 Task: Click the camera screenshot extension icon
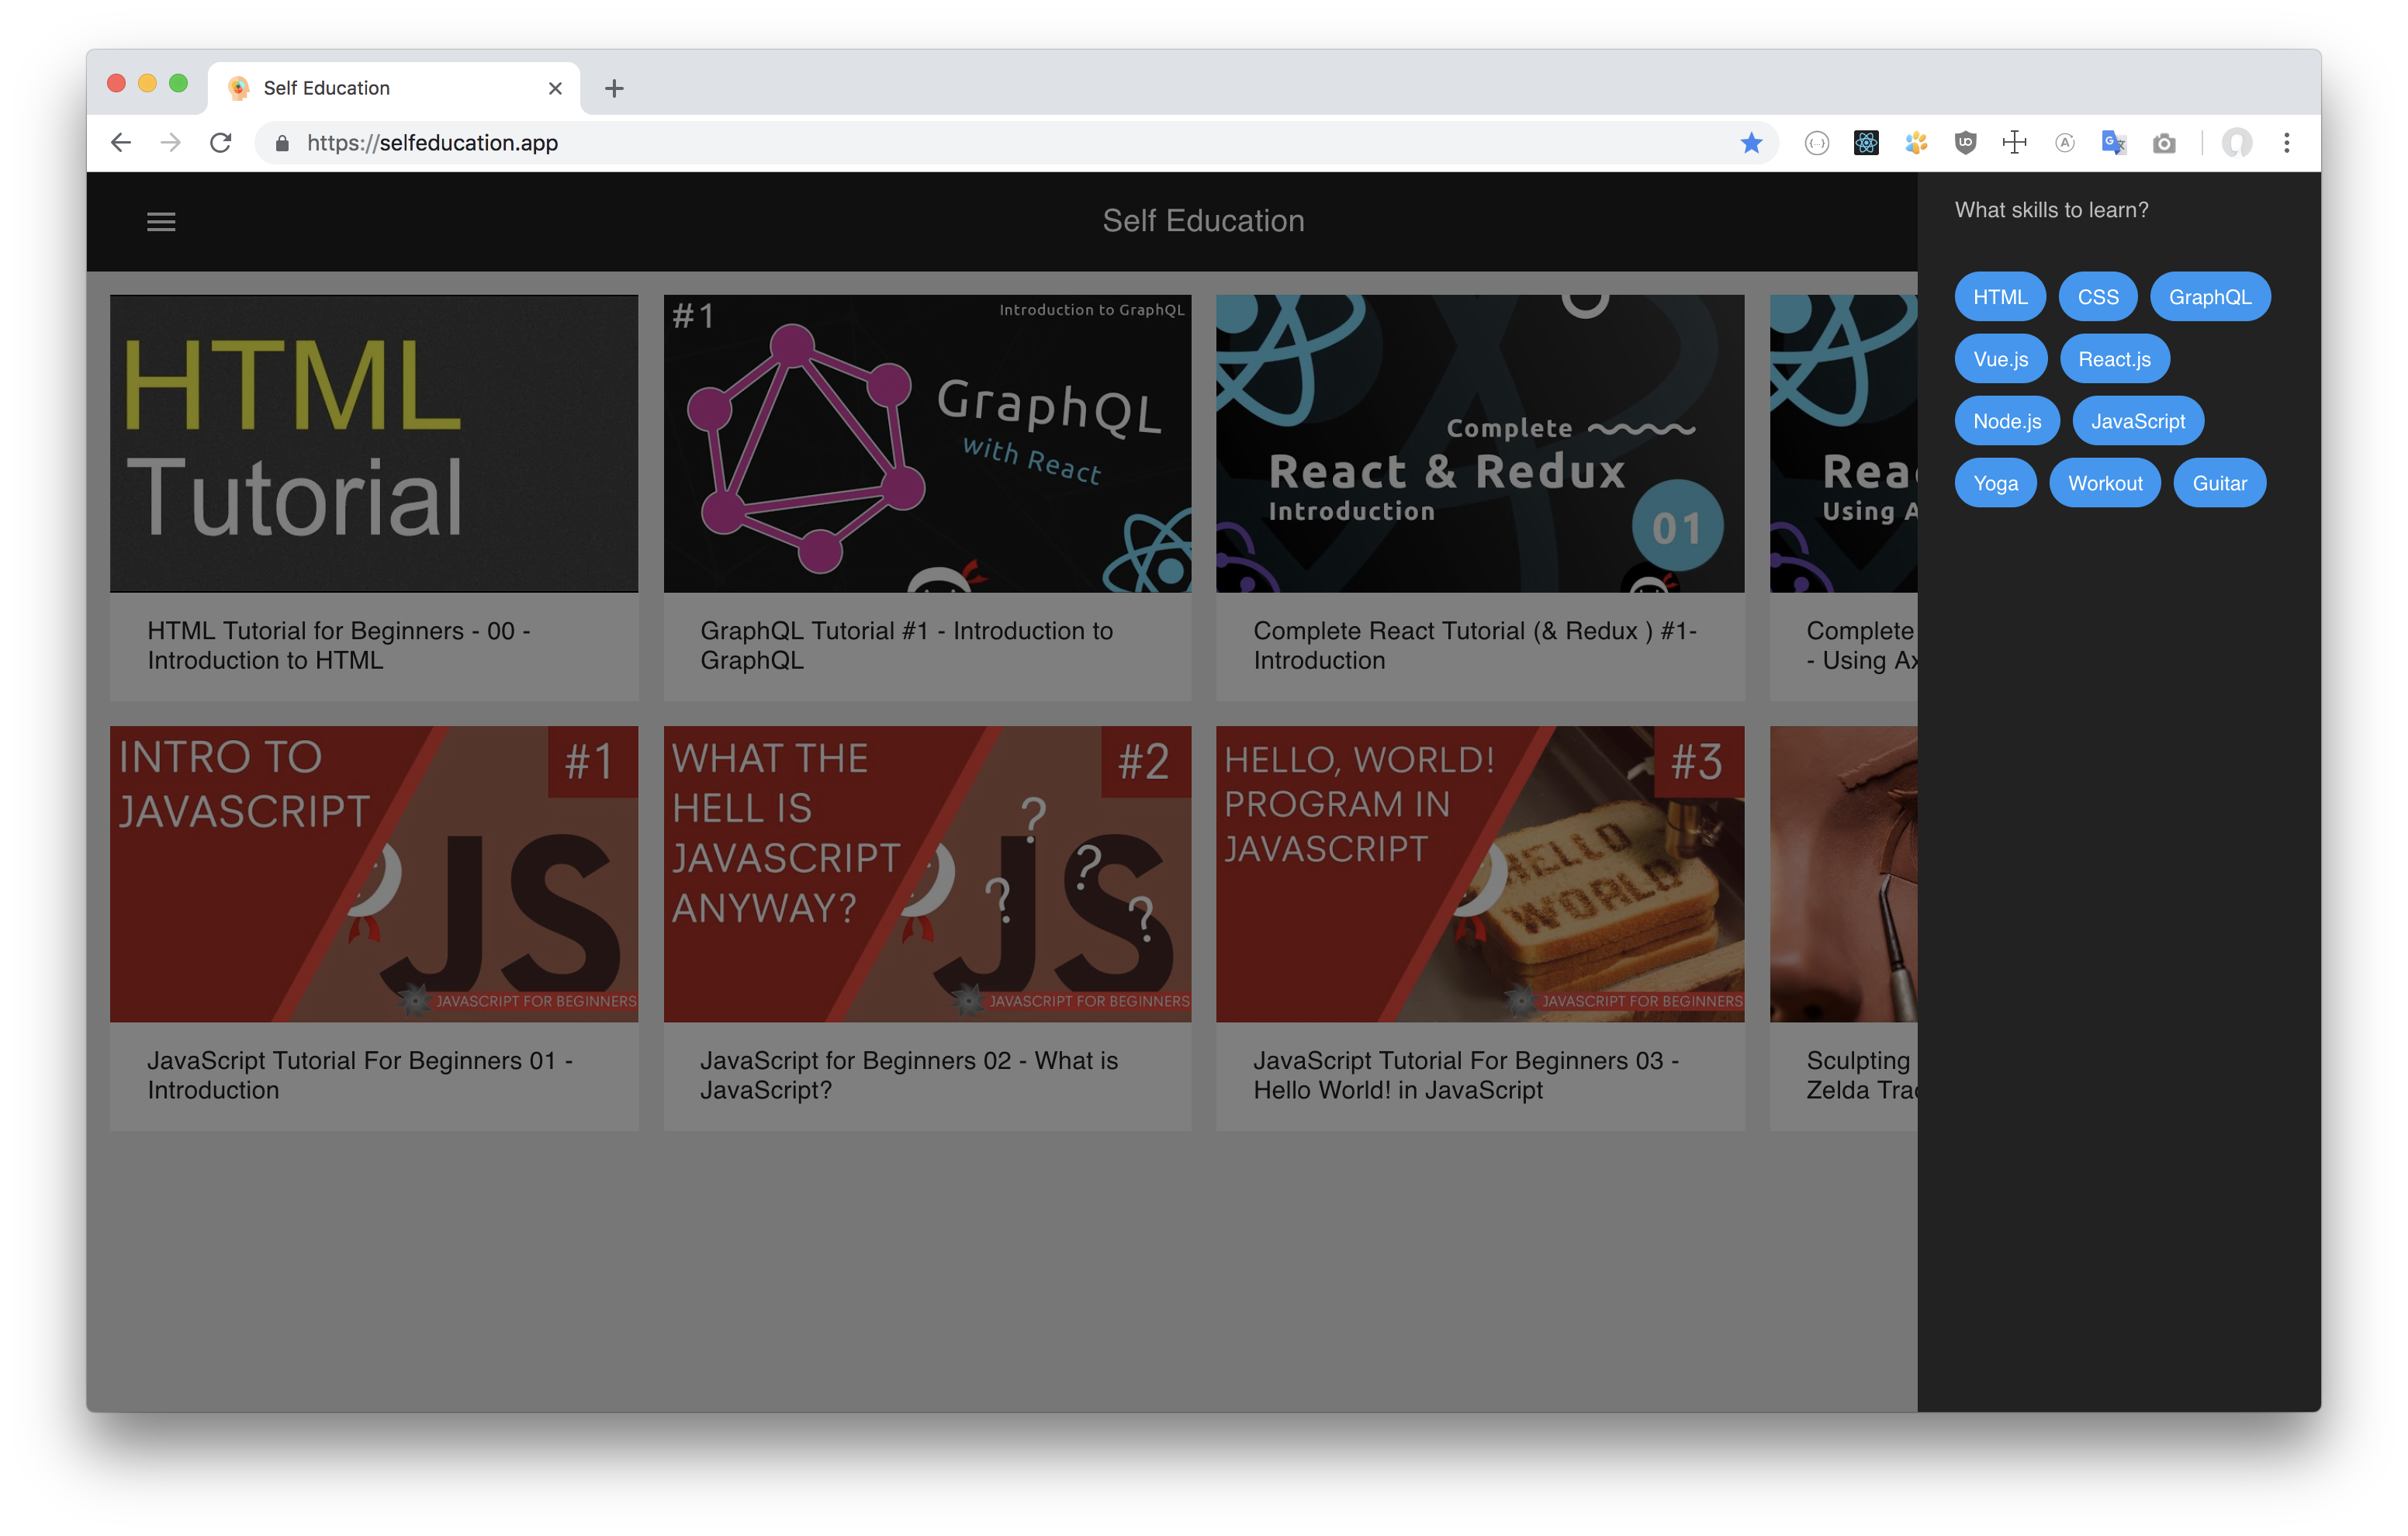click(x=2164, y=143)
